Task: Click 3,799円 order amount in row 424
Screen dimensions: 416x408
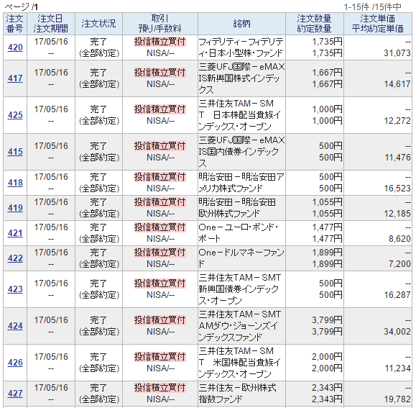Action: coord(327,320)
